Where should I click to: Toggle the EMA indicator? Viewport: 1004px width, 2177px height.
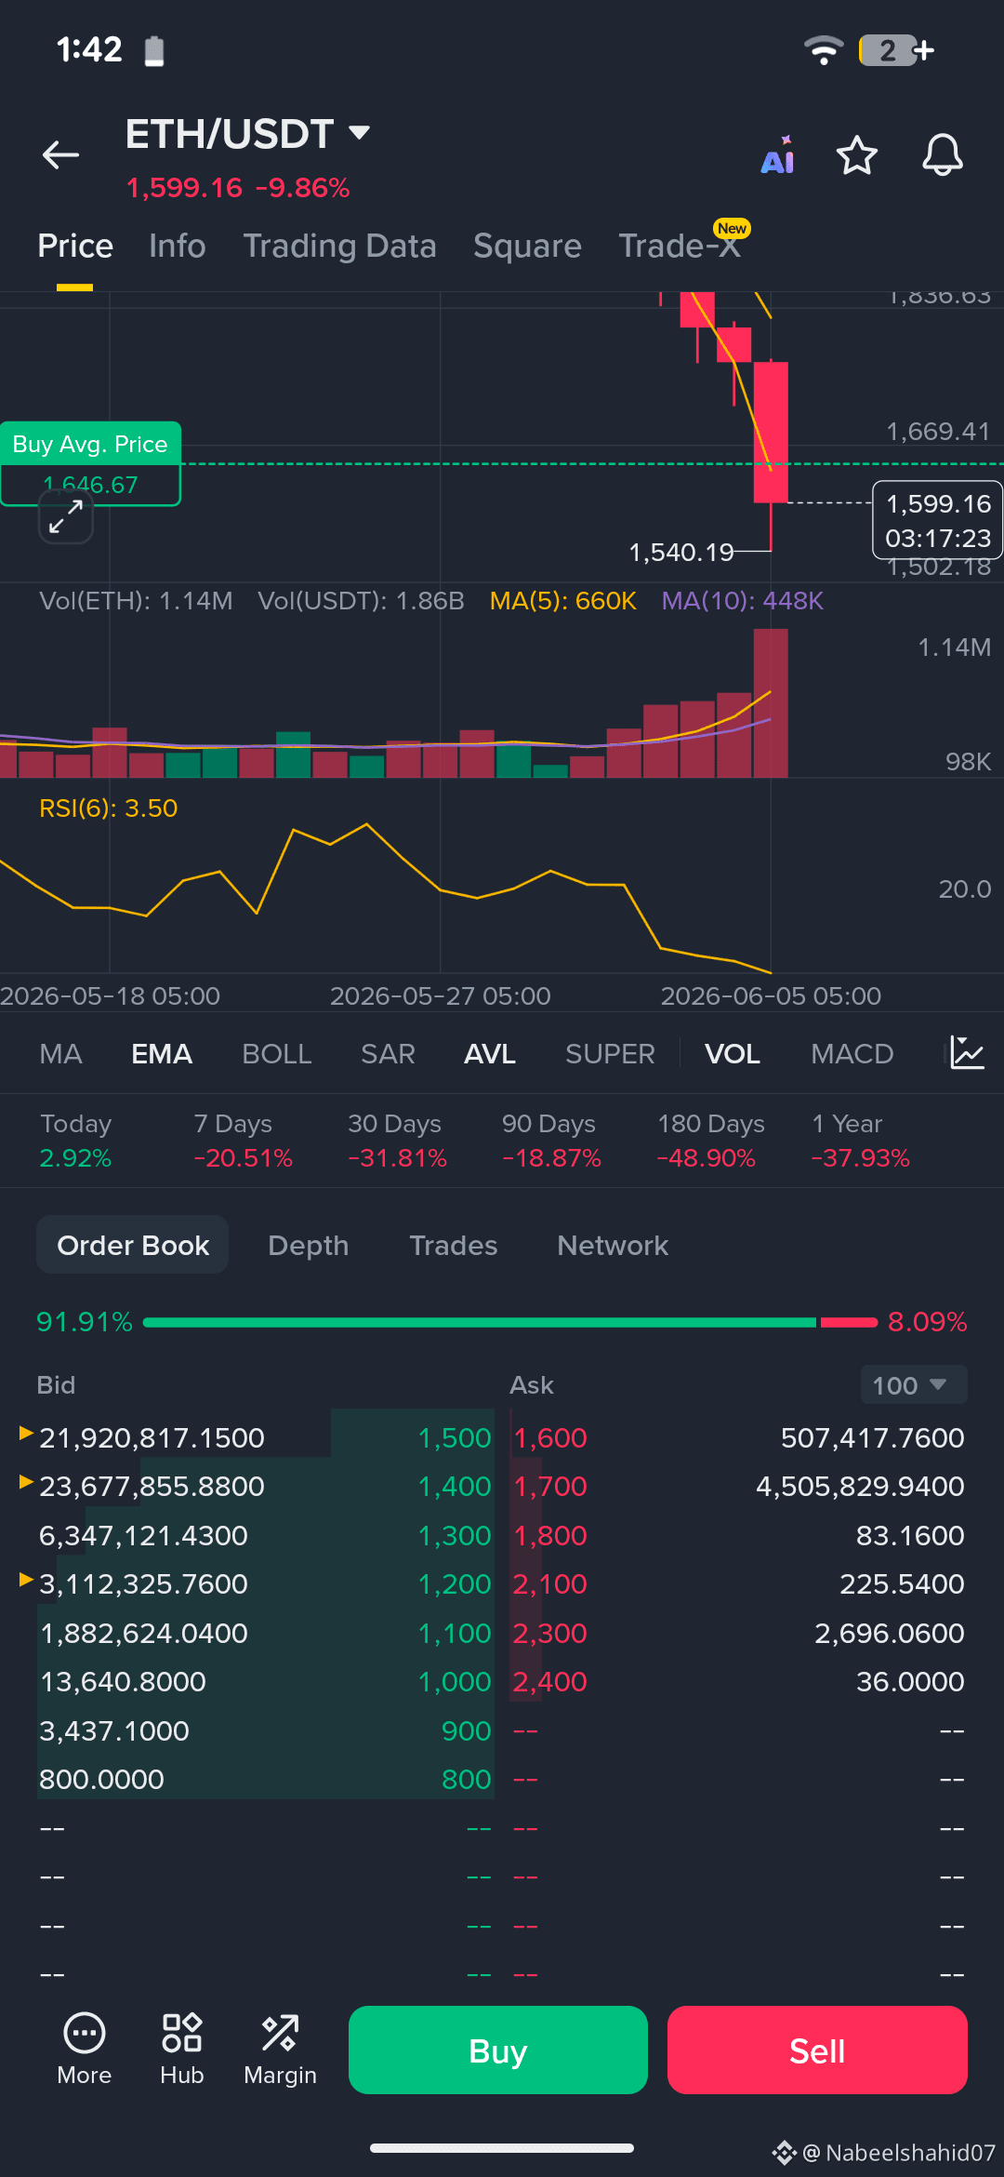162,1053
